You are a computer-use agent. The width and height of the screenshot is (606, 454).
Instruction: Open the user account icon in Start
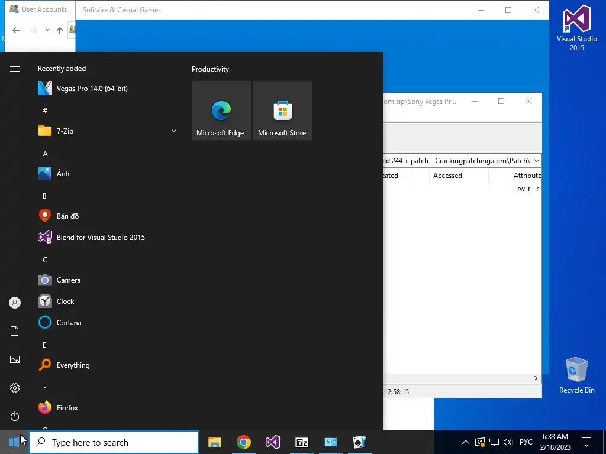click(x=15, y=303)
